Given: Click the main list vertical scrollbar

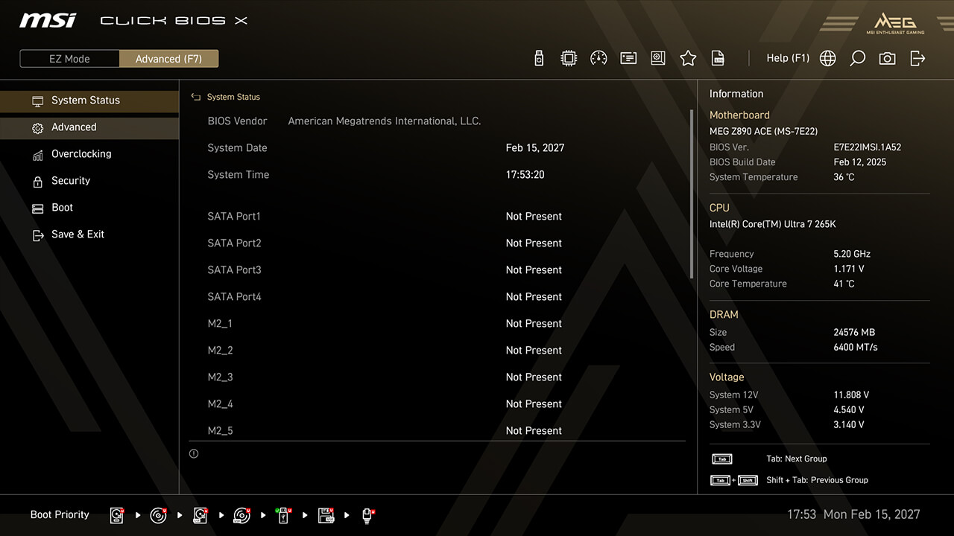Looking at the screenshot, I should point(692,194).
